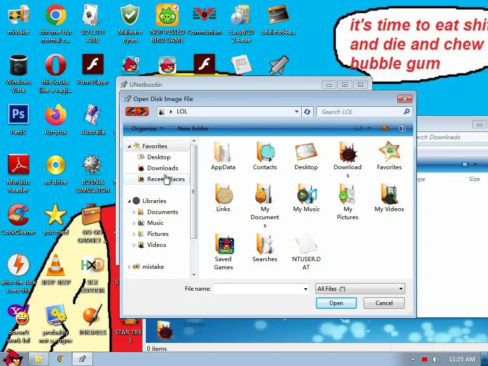Expand the Documents library node
488x366 pixels.
pos(134,212)
